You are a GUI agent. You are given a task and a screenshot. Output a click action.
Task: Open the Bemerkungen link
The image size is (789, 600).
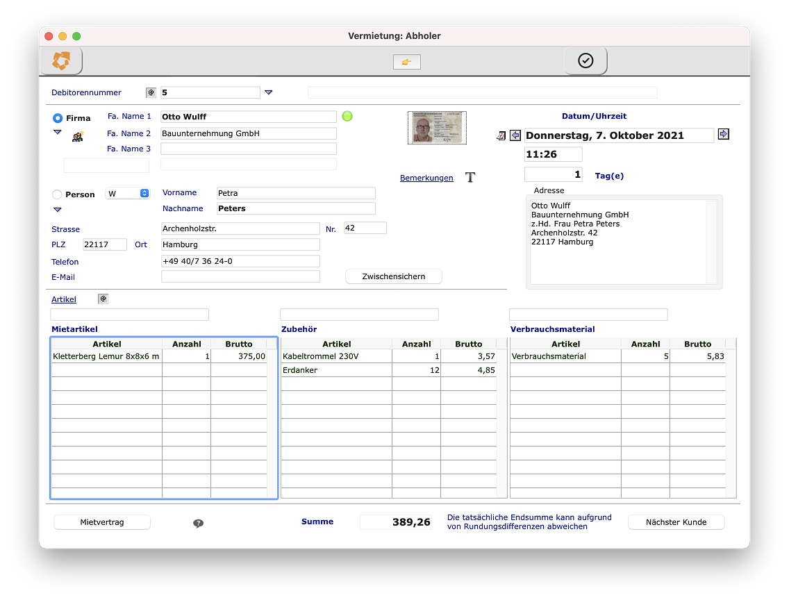coord(426,178)
